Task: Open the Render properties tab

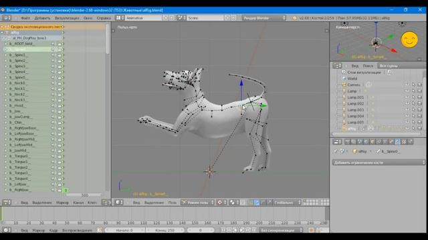Action: (347, 141)
